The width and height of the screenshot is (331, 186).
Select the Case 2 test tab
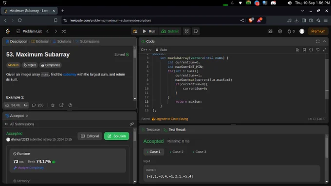[x=177, y=152]
